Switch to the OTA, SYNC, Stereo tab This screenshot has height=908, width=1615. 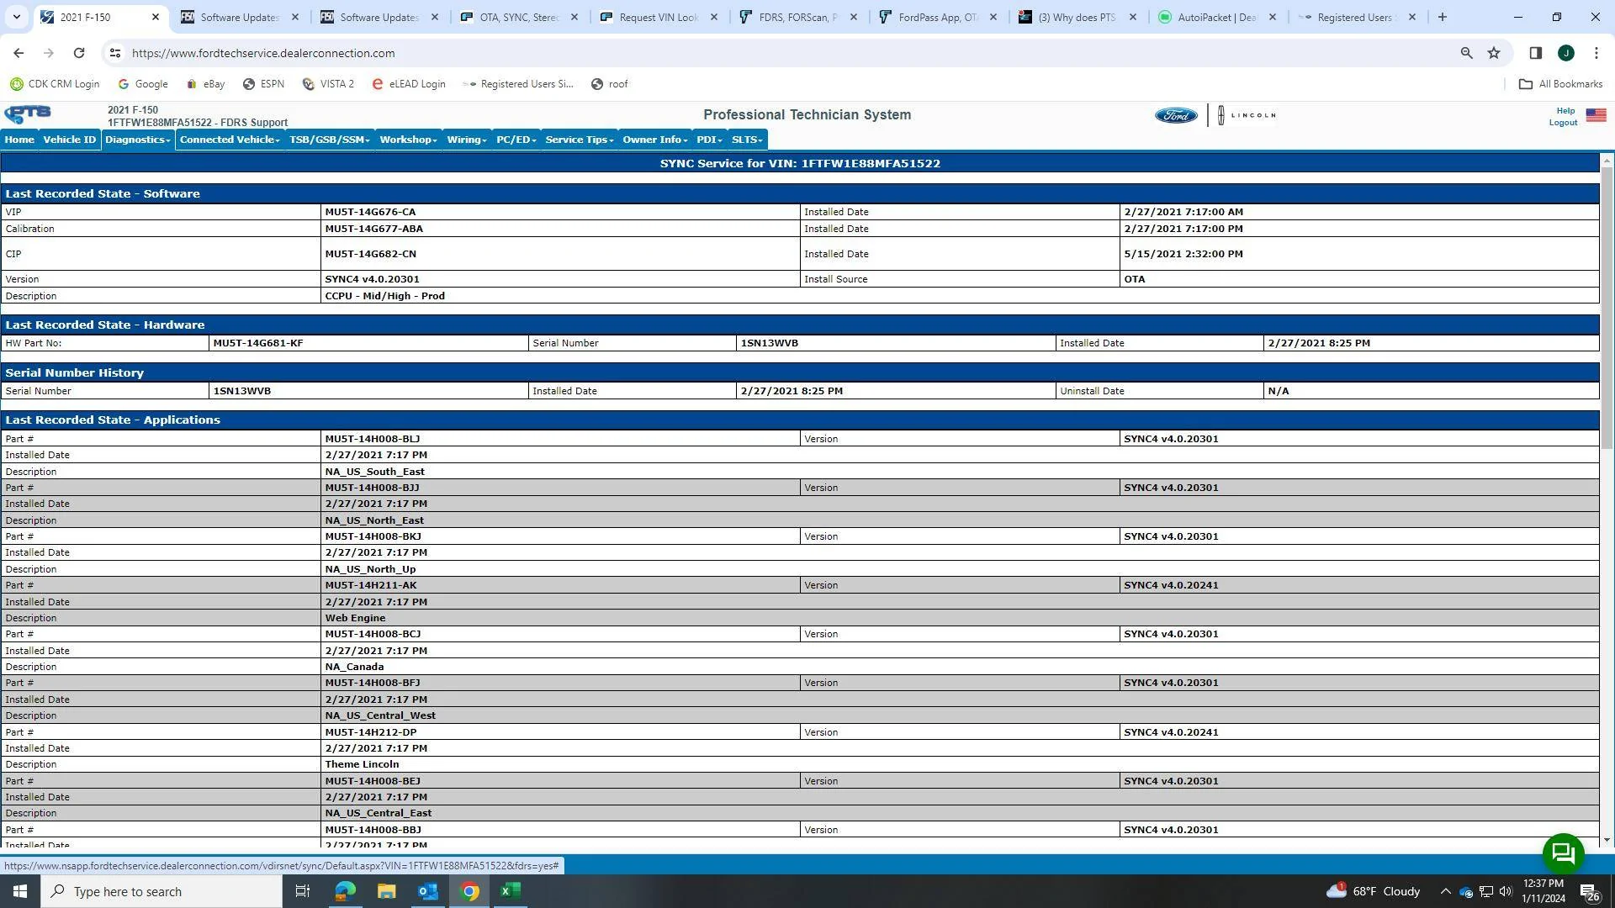coord(517,17)
